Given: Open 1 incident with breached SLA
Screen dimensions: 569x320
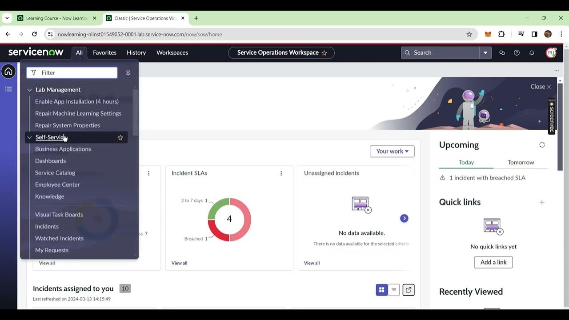Looking at the screenshot, I should 487,178.
